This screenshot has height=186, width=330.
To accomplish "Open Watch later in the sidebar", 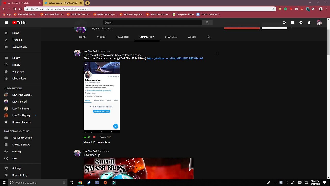I will (21, 72).
